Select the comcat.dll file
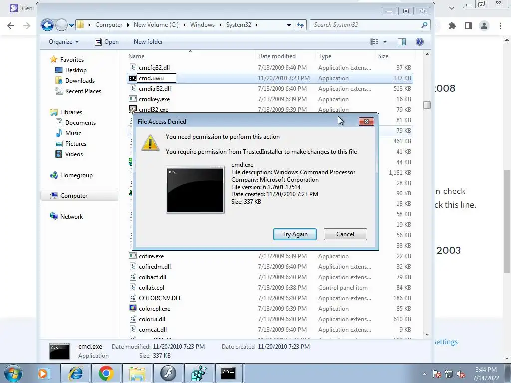 [153, 330]
